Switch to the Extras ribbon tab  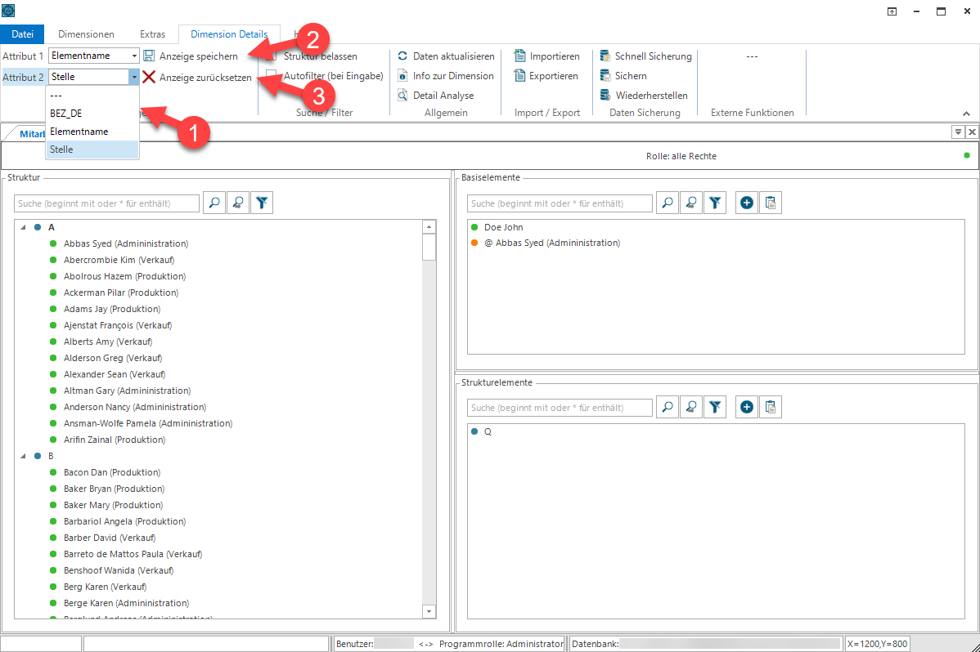(x=152, y=34)
